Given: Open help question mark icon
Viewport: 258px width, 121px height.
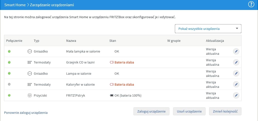Looking at the screenshot, I should tap(251, 5).
